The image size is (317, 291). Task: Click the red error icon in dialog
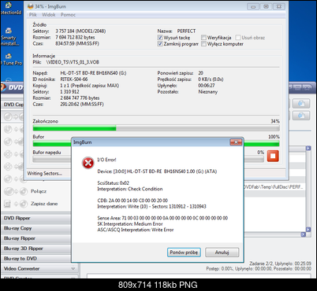tap(88, 163)
